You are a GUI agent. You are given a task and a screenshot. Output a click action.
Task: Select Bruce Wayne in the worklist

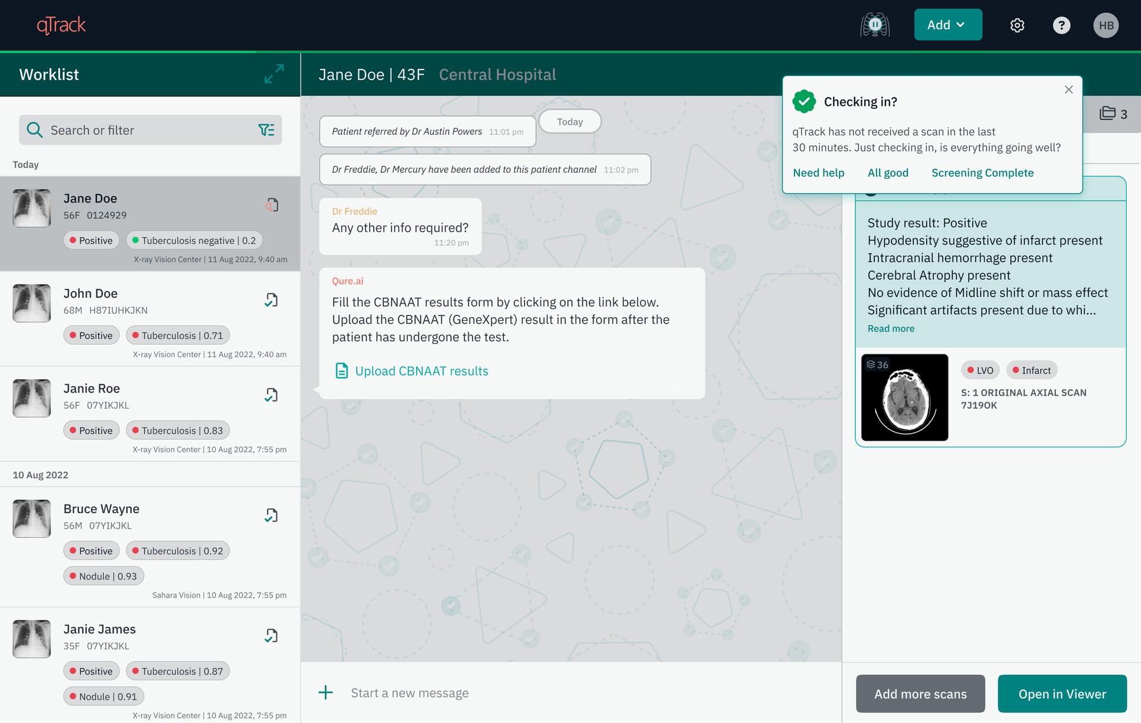point(150,547)
